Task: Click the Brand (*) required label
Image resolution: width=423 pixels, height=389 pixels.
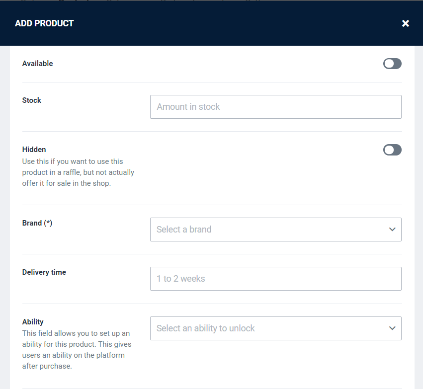Action: click(37, 223)
